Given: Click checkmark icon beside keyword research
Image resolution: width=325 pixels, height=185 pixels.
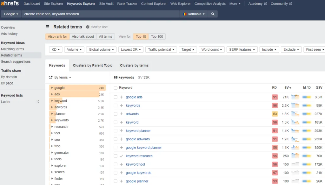Looking at the screenshot, I should click(x=122, y=156).
